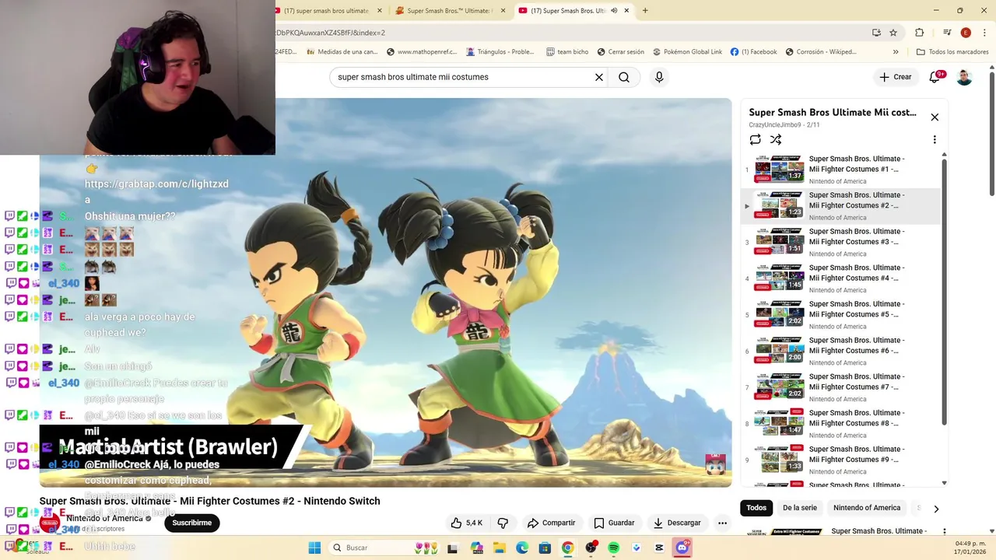Open the Pokémon Global Link bookmark
Image resolution: width=996 pixels, height=560 pixels.
(687, 52)
